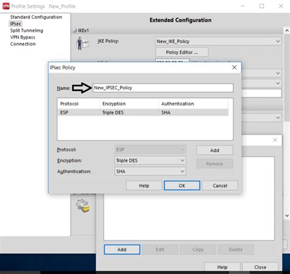Viewport: 290px width, 274px height.
Task: Close the IPsec Policy dialog
Action: point(234,67)
